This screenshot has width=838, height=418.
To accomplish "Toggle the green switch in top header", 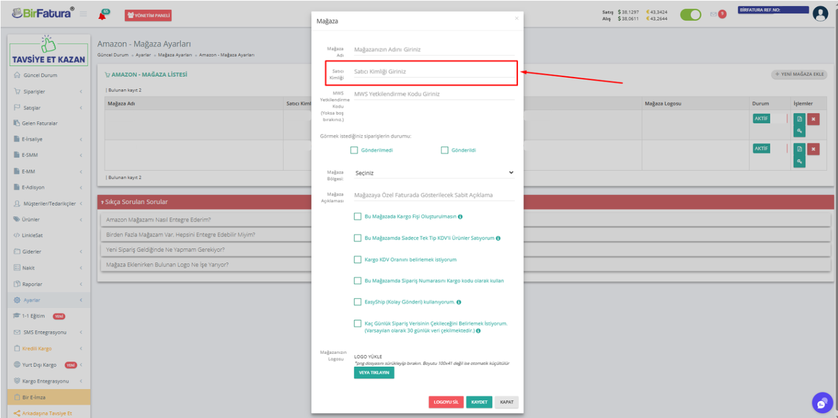I will point(690,14).
